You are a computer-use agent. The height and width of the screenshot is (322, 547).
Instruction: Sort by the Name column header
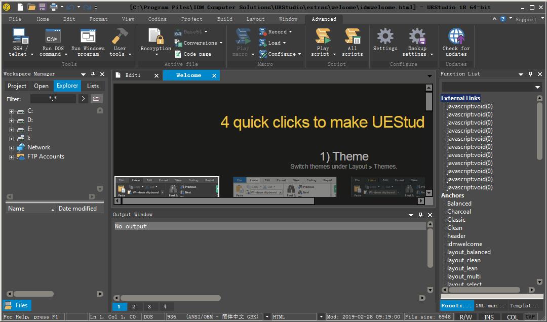click(x=31, y=209)
